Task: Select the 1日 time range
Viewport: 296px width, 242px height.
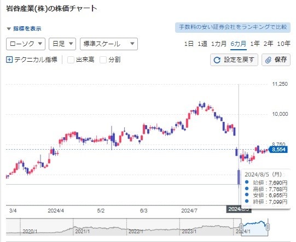Action: (x=189, y=44)
